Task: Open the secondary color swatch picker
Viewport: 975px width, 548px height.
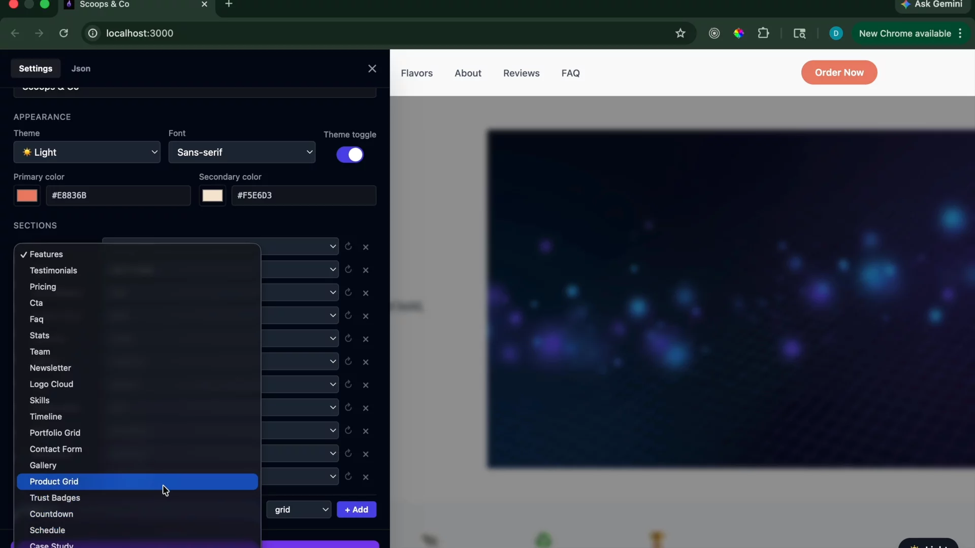Action: coord(212,195)
